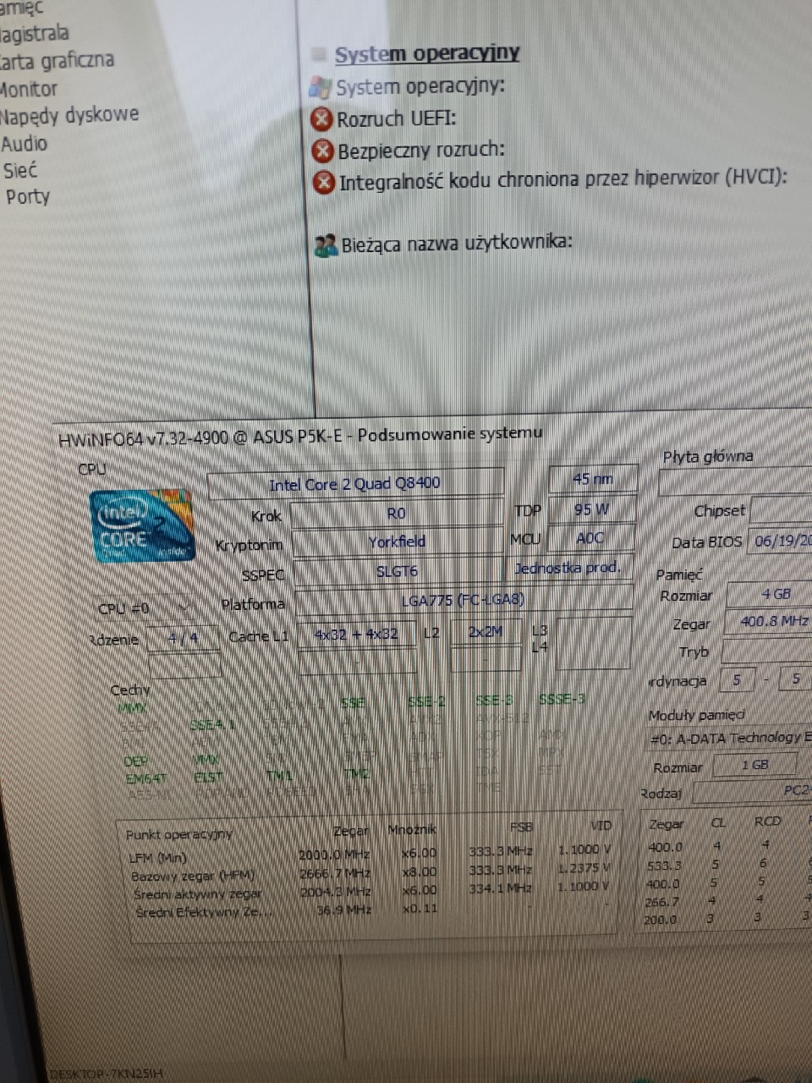812x1083 pixels.
Task: Click the 200.0 row in memory timings table
Action: (x=727, y=920)
